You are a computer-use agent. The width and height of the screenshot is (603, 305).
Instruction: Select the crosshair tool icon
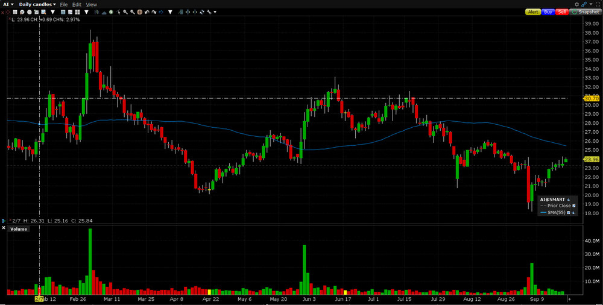pyautogui.click(x=140, y=11)
